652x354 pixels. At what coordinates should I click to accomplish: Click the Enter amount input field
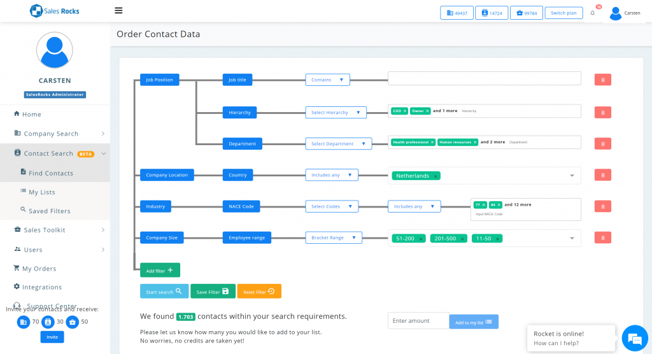pos(418,321)
